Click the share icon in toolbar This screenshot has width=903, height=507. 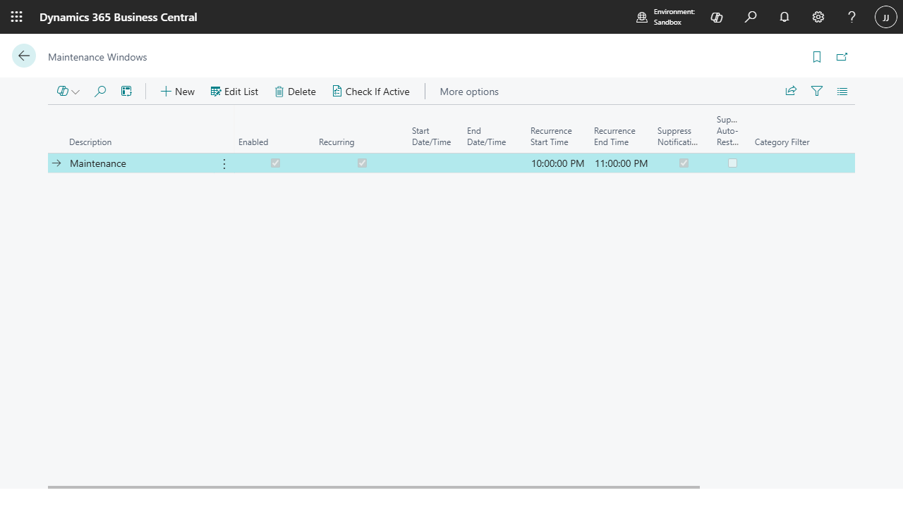(x=791, y=91)
